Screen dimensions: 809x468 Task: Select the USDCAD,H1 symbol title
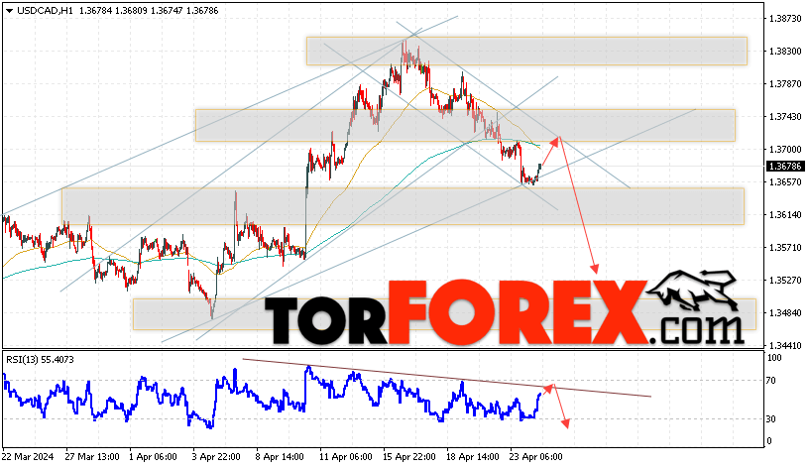coord(45,10)
